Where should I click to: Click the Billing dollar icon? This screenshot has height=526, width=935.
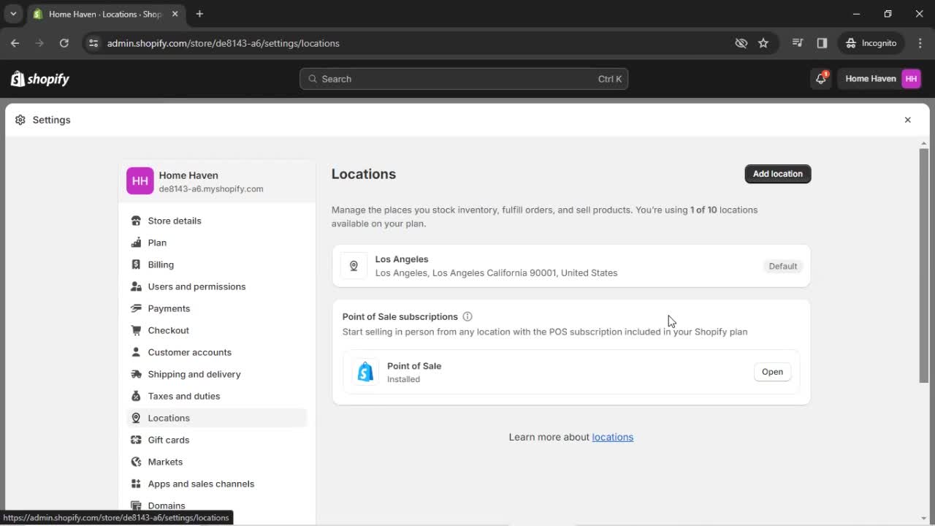136,264
